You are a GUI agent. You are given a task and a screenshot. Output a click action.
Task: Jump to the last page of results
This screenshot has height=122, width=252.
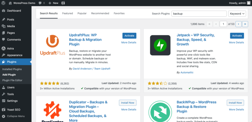pyautogui.click(x=245, y=24)
